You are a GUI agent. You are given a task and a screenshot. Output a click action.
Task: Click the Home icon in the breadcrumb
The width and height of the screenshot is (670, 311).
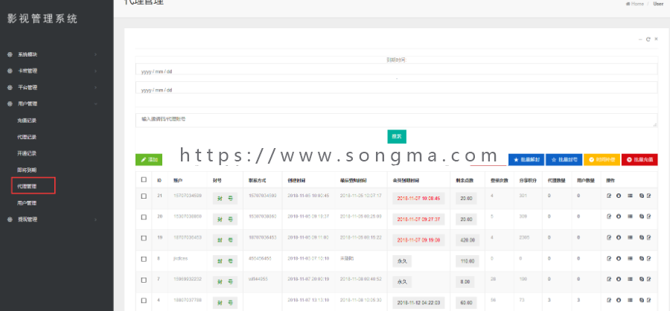pos(628,4)
